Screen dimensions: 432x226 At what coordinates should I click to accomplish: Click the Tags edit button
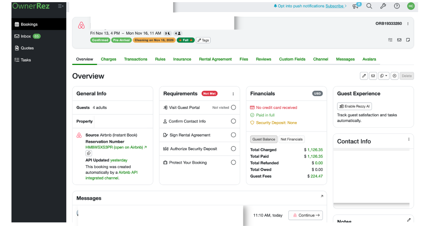(x=203, y=40)
